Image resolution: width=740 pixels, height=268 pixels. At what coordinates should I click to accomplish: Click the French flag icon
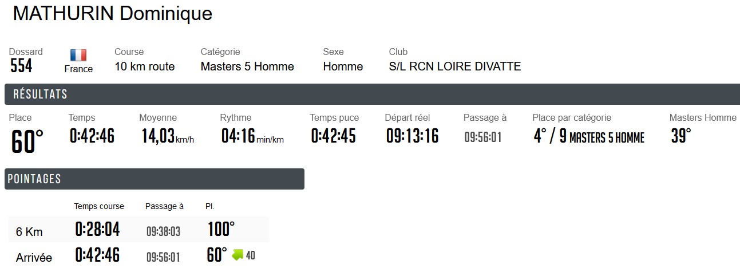[78, 56]
